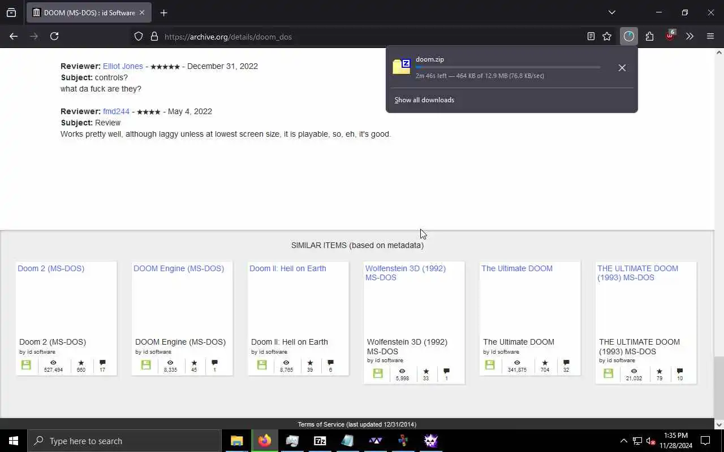This screenshot has width=724, height=452.
Task: Click views eye icon showing 527,494
Action: 53,363
